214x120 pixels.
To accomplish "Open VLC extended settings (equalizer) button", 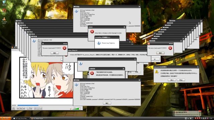I will point(31,108).
